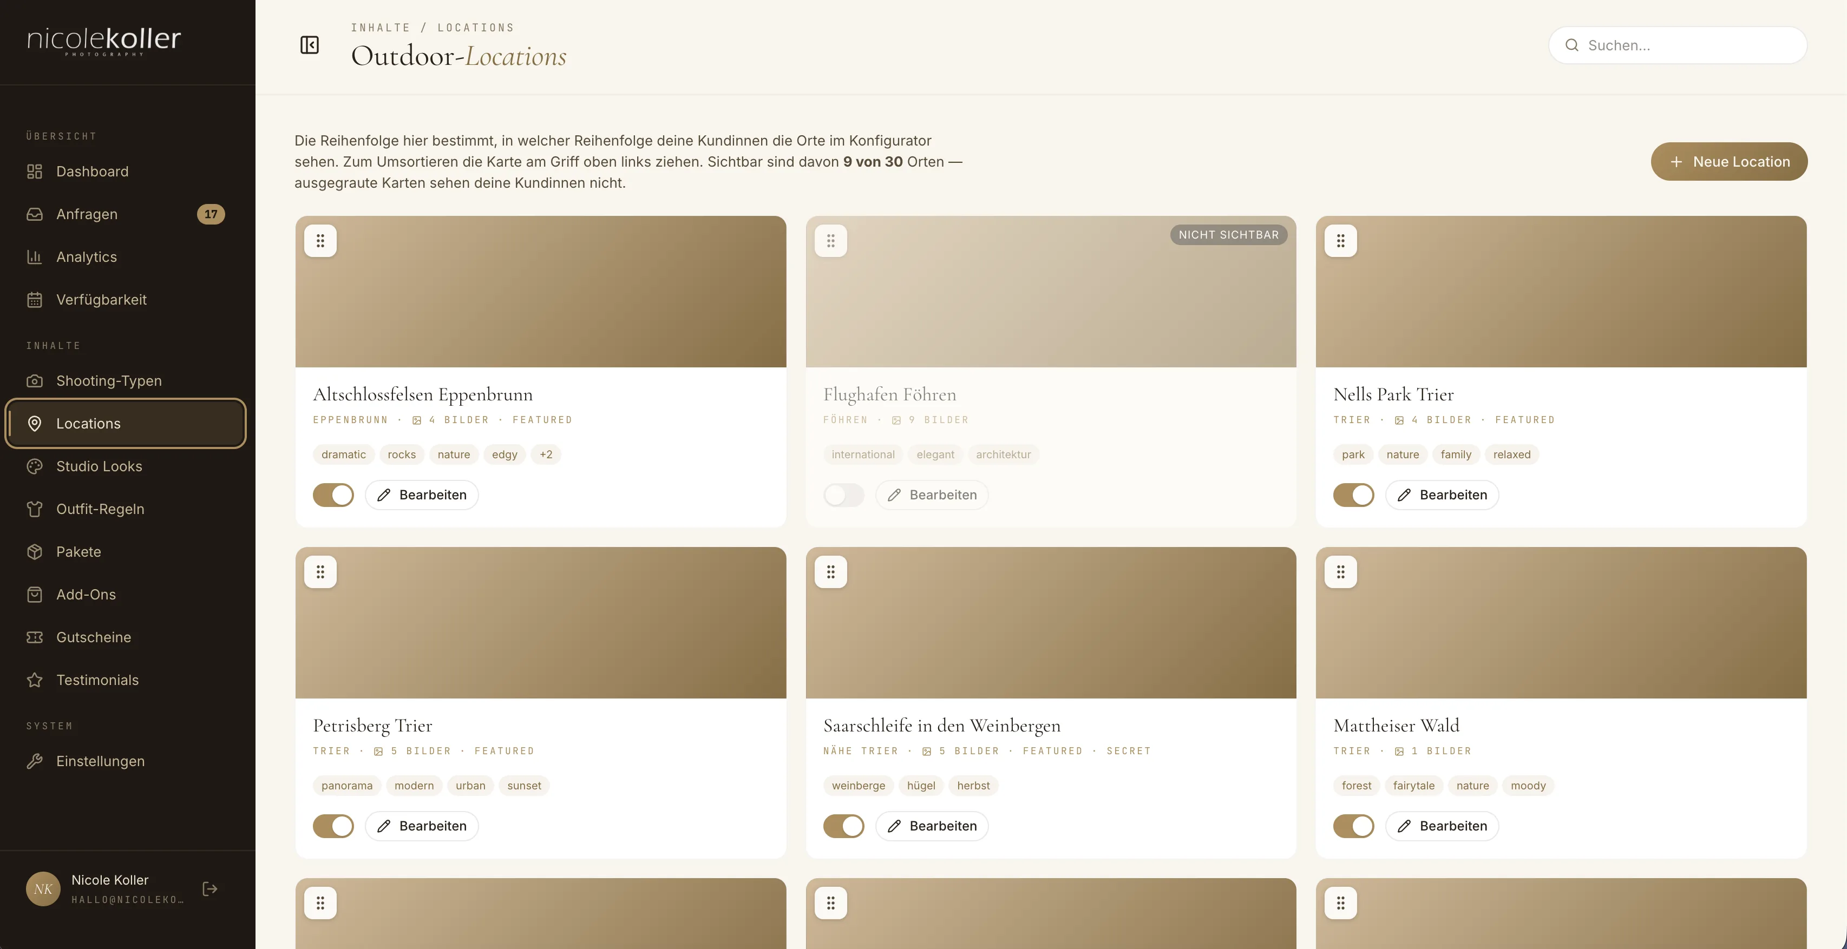Viewport: 1847px width, 949px height.
Task: Open Verfügbarkeit in the sidebar
Action: pyautogui.click(x=126, y=300)
